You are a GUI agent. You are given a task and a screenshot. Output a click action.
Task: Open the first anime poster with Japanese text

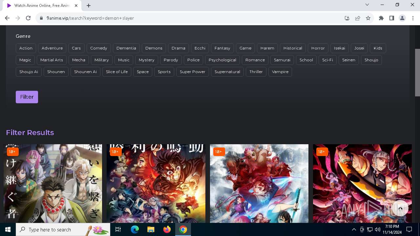pos(53,184)
